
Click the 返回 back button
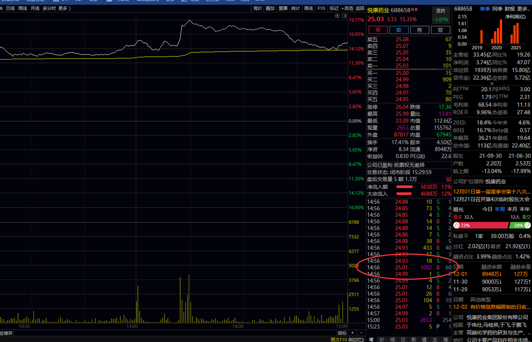point(360,8)
